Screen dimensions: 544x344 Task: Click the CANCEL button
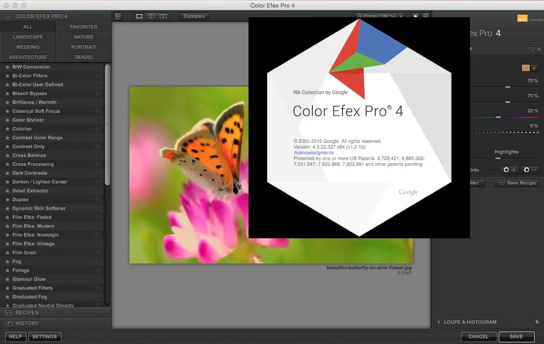point(478,336)
